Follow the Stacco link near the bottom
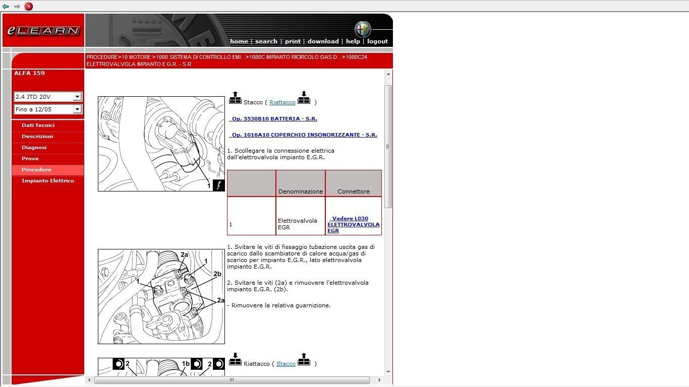This screenshot has height=387, width=689. pyautogui.click(x=286, y=364)
